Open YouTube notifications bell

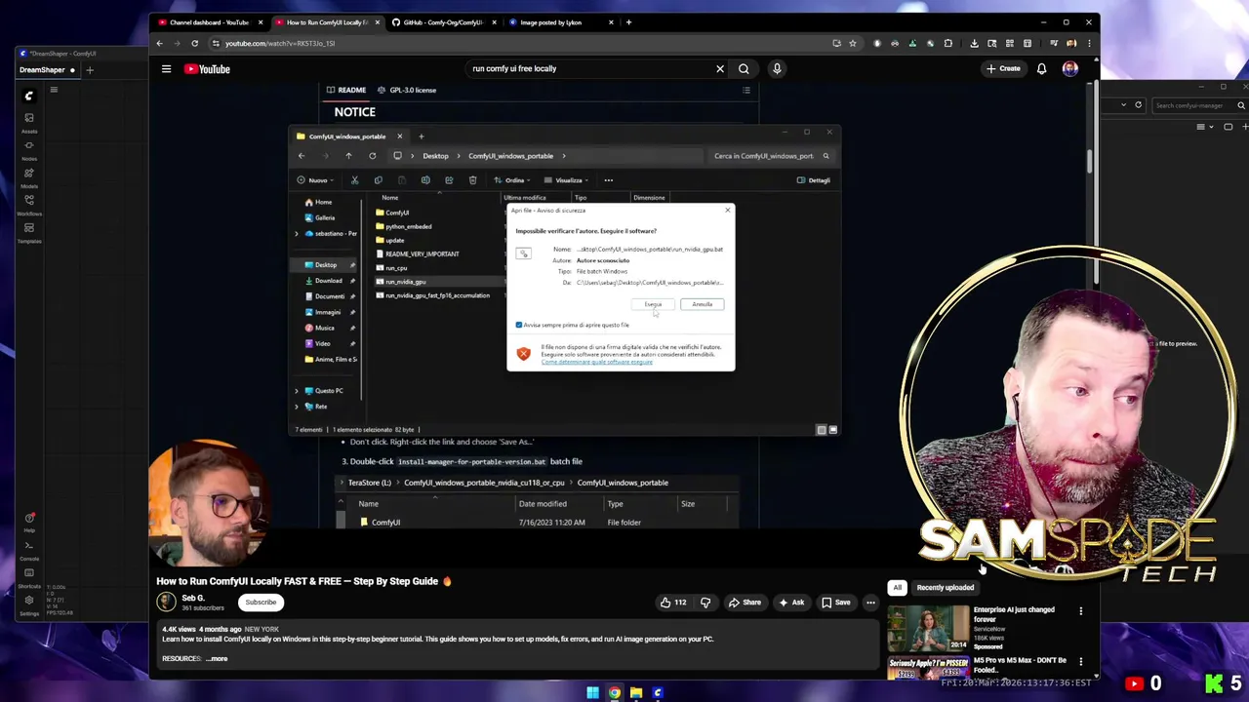point(1041,69)
